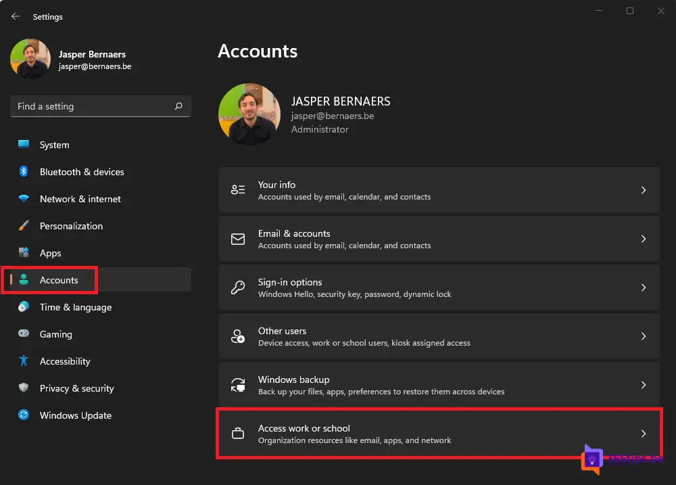The height and width of the screenshot is (485, 676).
Task: Click the Find a setting search box
Action: click(101, 106)
